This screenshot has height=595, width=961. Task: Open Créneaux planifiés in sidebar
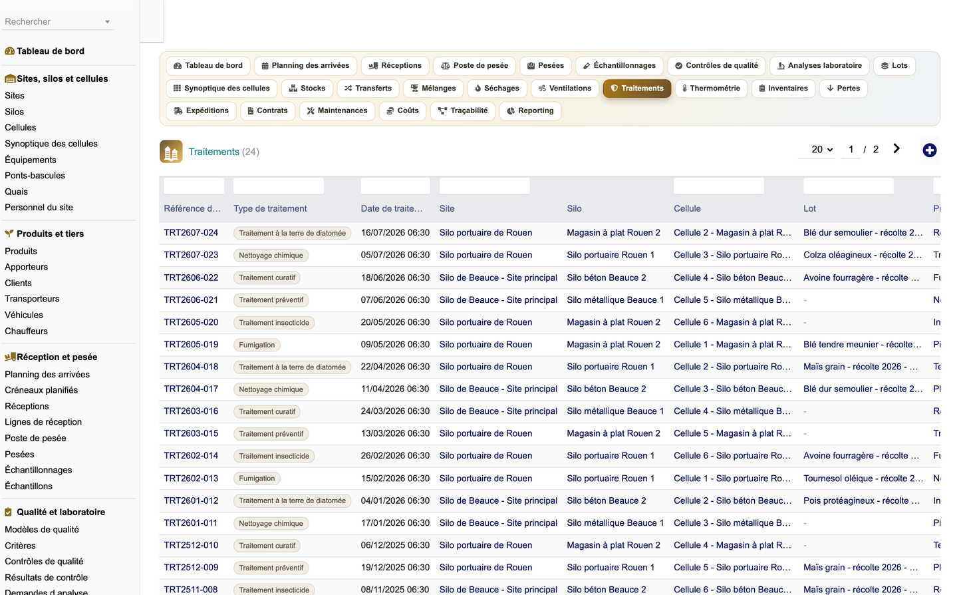pos(41,390)
